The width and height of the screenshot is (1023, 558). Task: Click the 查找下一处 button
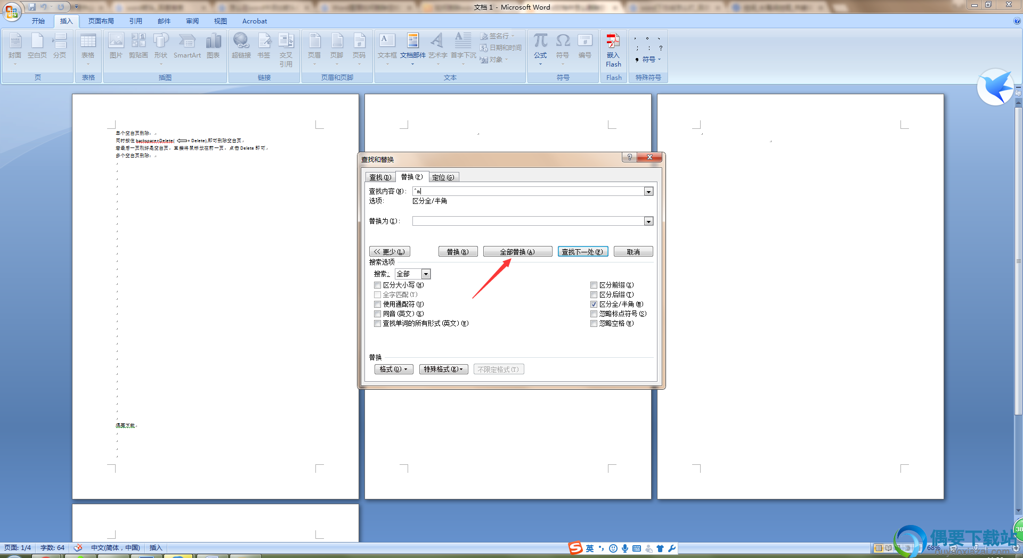click(x=583, y=252)
